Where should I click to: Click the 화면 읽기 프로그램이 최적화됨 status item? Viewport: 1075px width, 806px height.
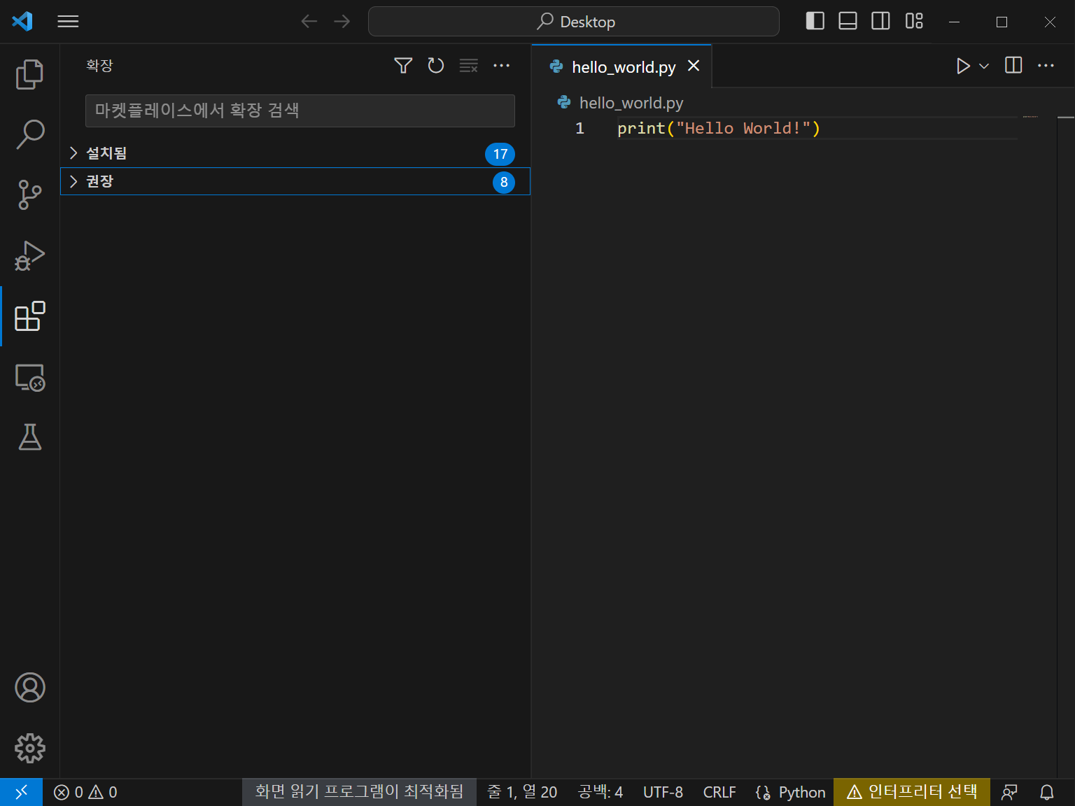click(359, 792)
